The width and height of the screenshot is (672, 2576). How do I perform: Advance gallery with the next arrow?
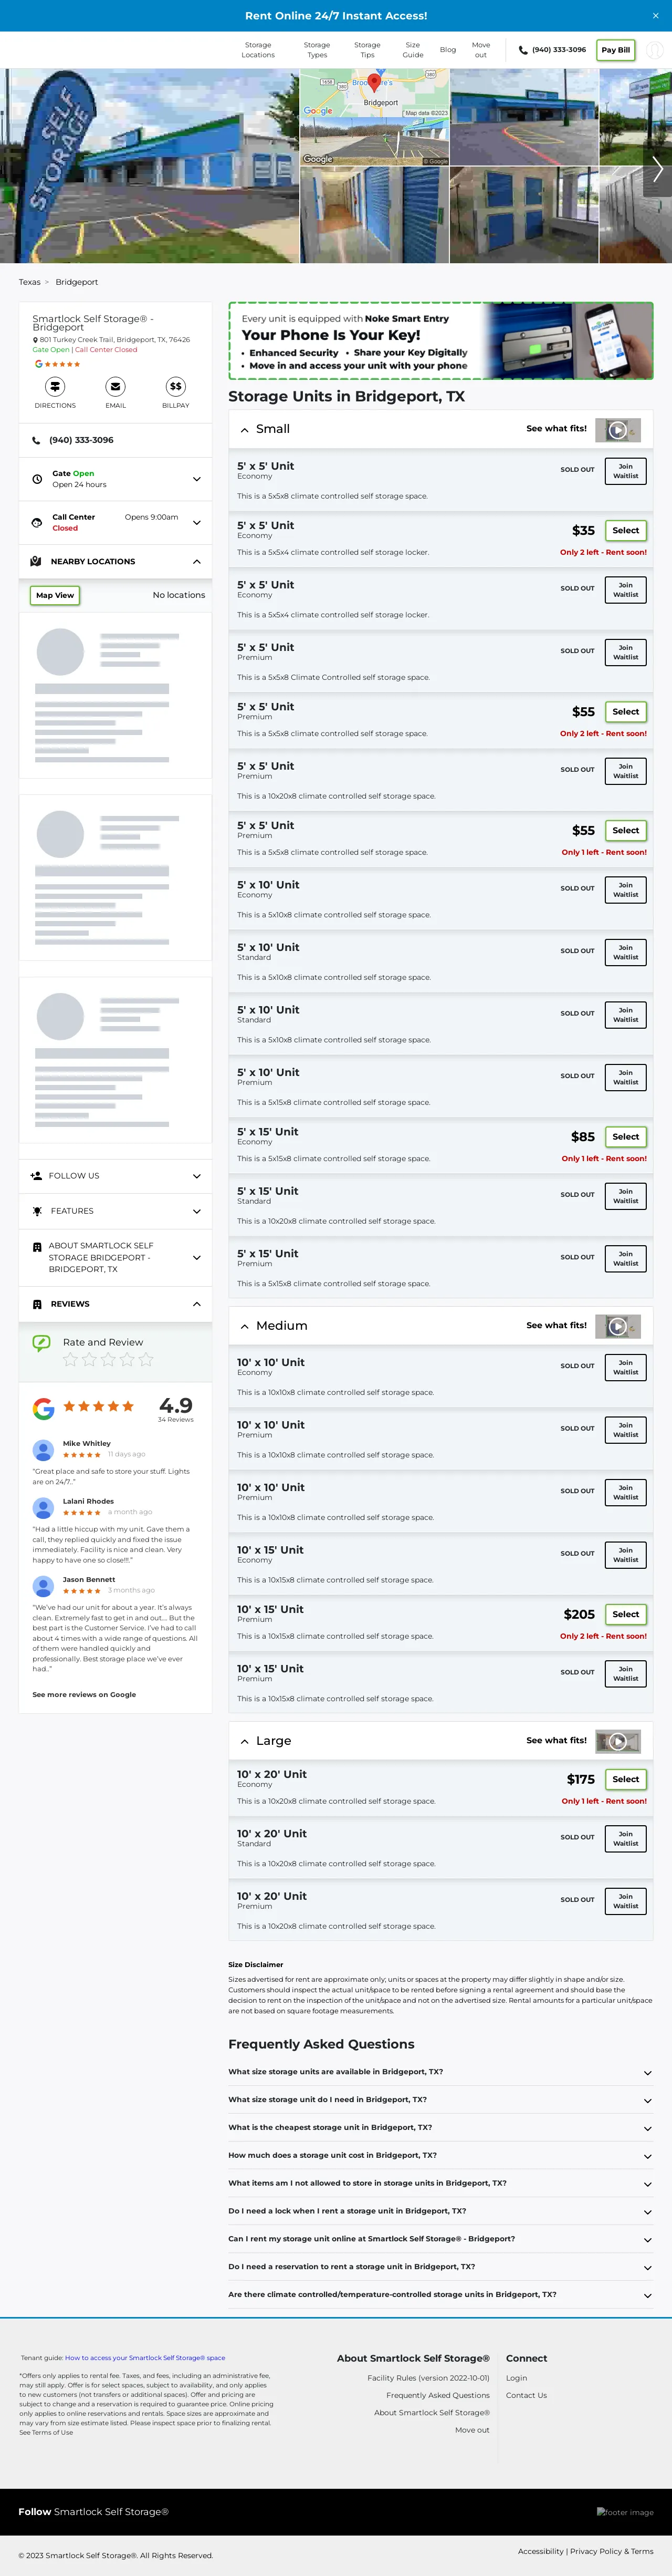tap(657, 169)
